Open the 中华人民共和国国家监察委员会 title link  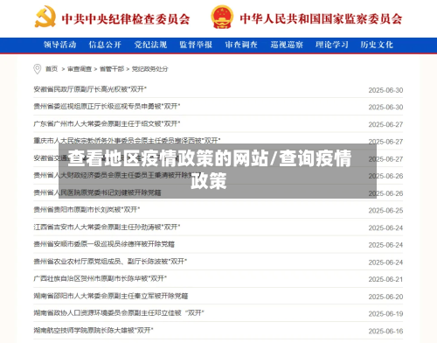click(321, 18)
